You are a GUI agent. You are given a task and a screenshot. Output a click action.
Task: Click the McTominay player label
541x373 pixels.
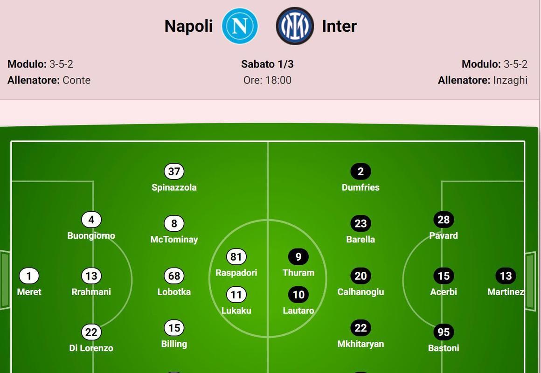174,240
